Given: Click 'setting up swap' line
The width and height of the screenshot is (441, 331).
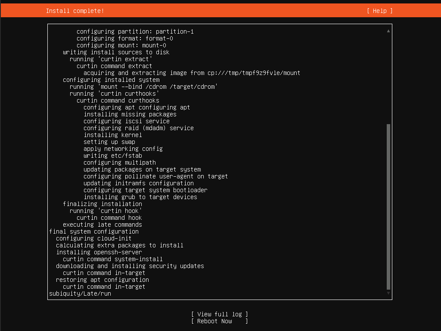Looking at the screenshot, I should pyautogui.click(x=109, y=142).
